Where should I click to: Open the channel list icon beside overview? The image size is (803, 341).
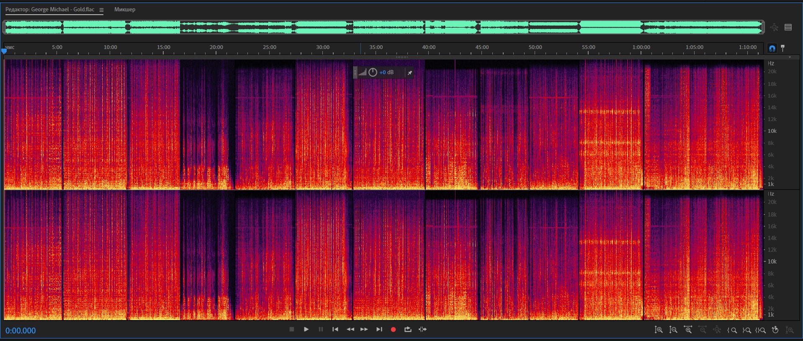click(x=788, y=28)
